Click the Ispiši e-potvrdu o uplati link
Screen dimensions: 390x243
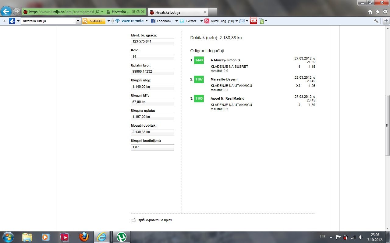click(x=155, y=220)
